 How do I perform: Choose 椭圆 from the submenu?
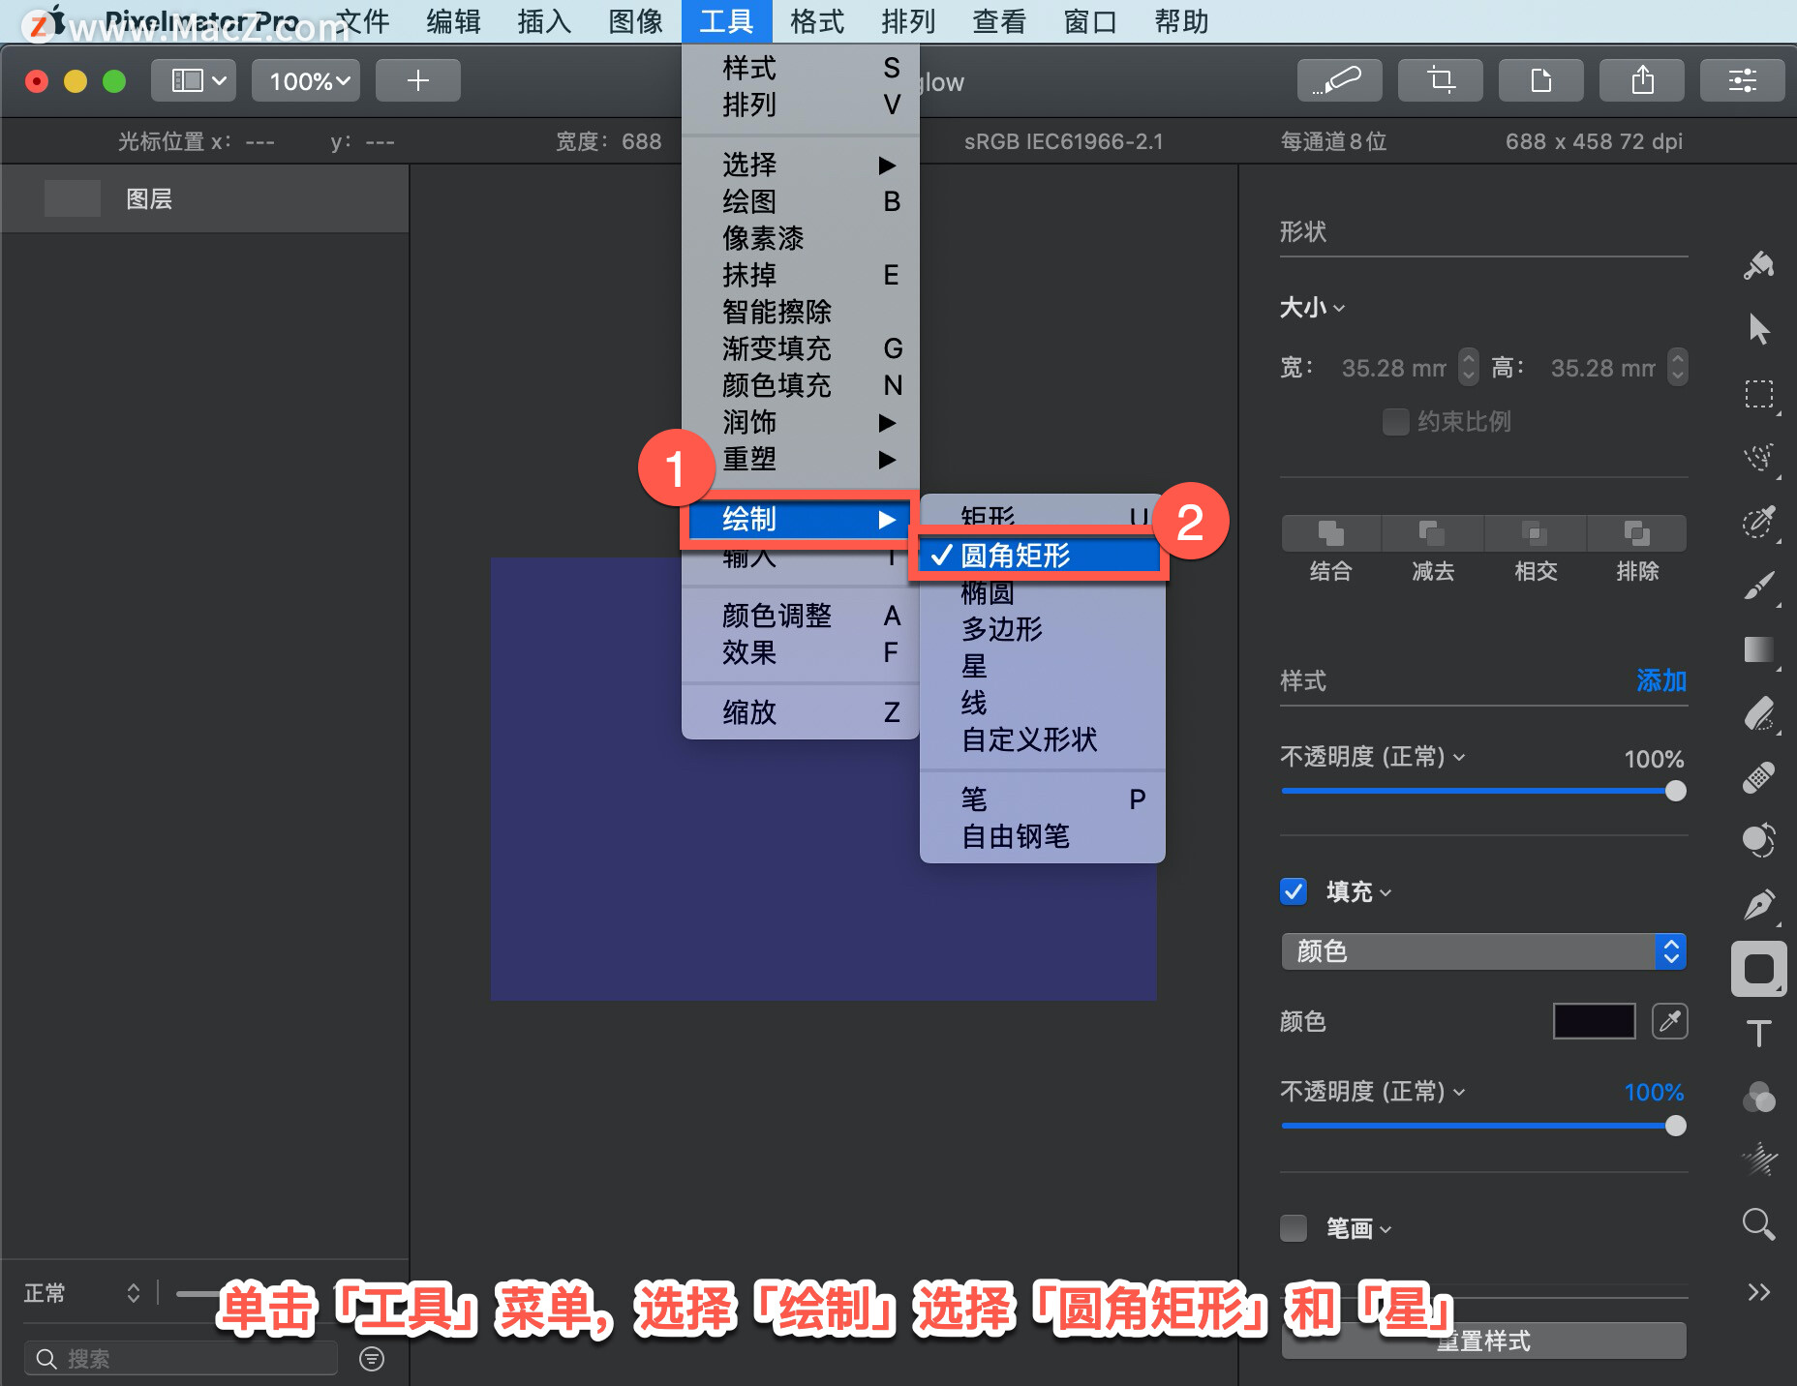[1041, 592]
